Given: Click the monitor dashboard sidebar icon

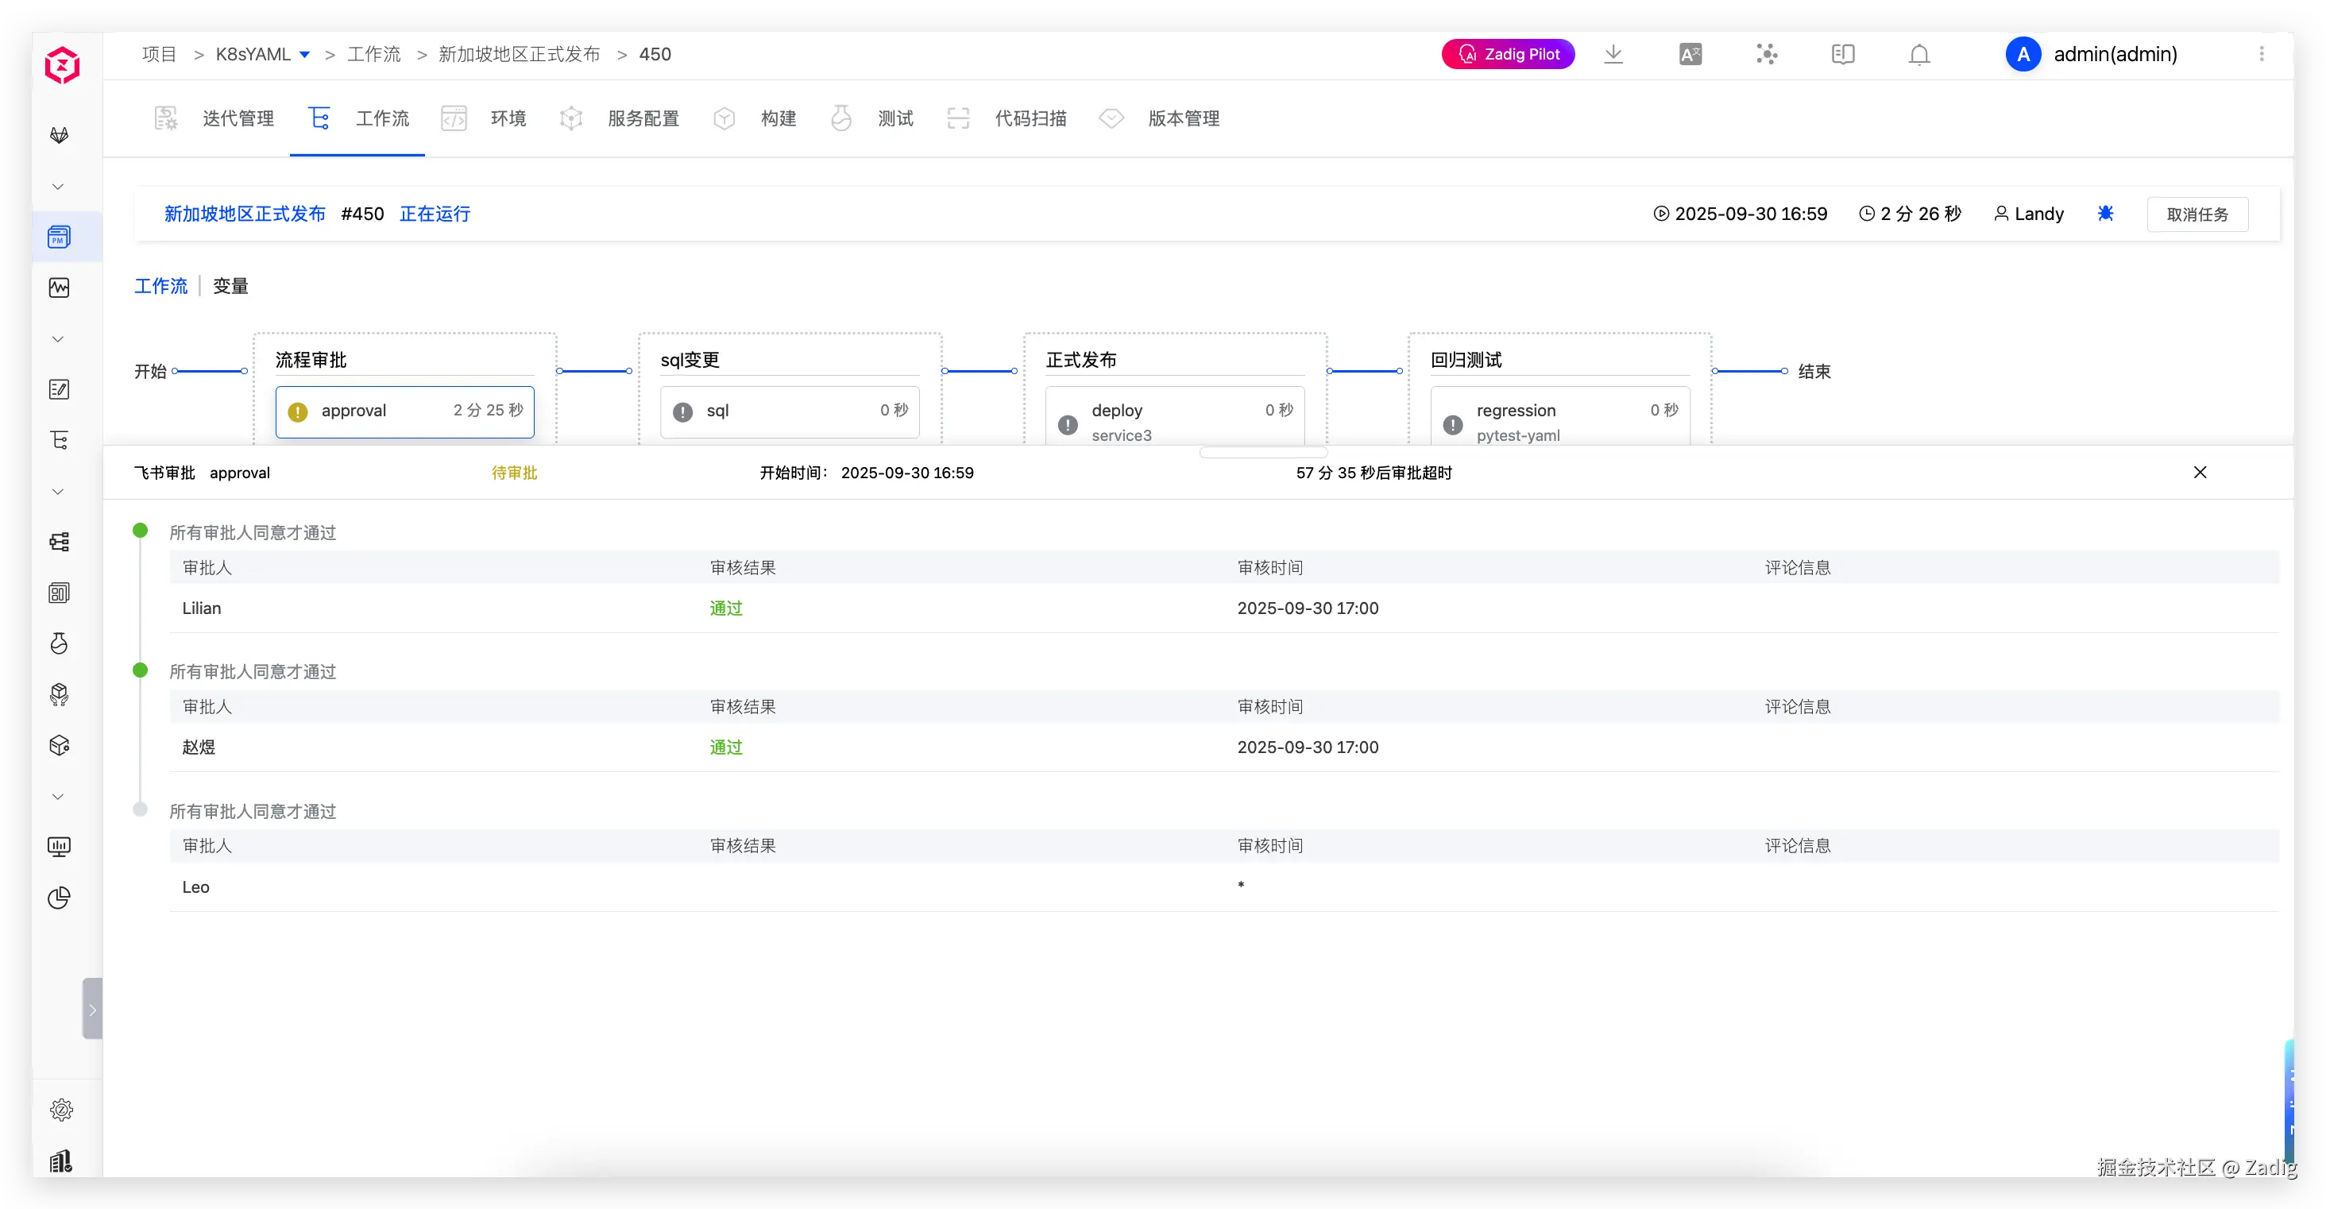Looking at the screenshot, I should [x=59, y=847].
